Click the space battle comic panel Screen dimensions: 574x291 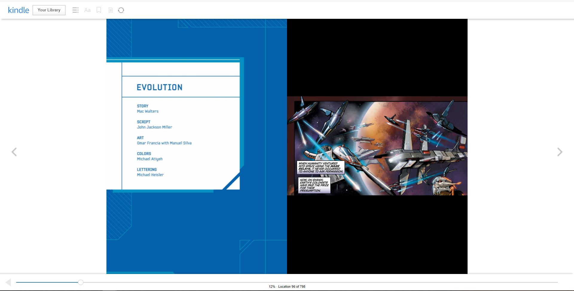click(x=377, y=146)
